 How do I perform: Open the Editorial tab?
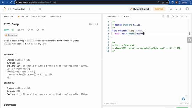point(23,16)
